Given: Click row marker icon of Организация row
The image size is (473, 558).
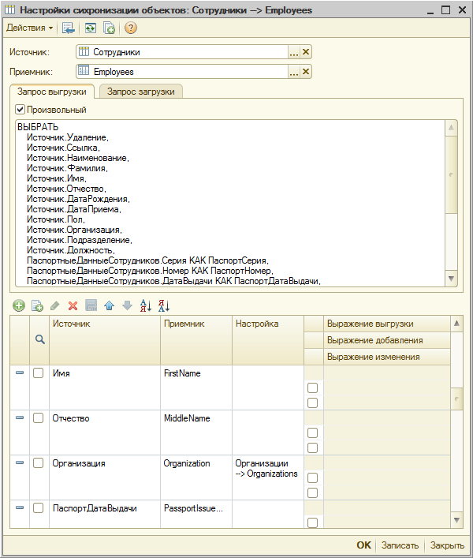Looking at the screenshot, I should [20, 463].
